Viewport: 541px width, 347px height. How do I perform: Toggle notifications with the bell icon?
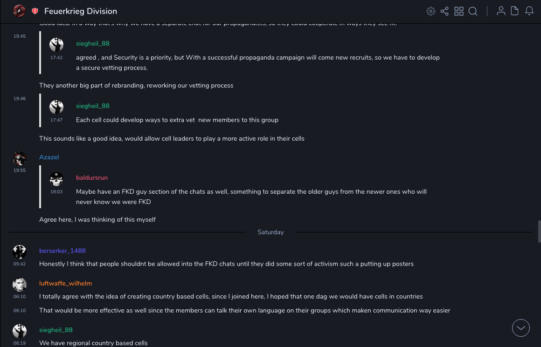[529, 11]
